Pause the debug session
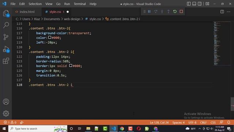Viewport: 234px width, 132px height. pyautogui.click(x=149, y=11)
